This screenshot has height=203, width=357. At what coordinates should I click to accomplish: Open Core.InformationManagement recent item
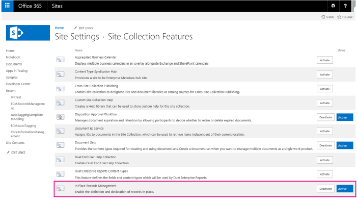[x=28, y=134]
